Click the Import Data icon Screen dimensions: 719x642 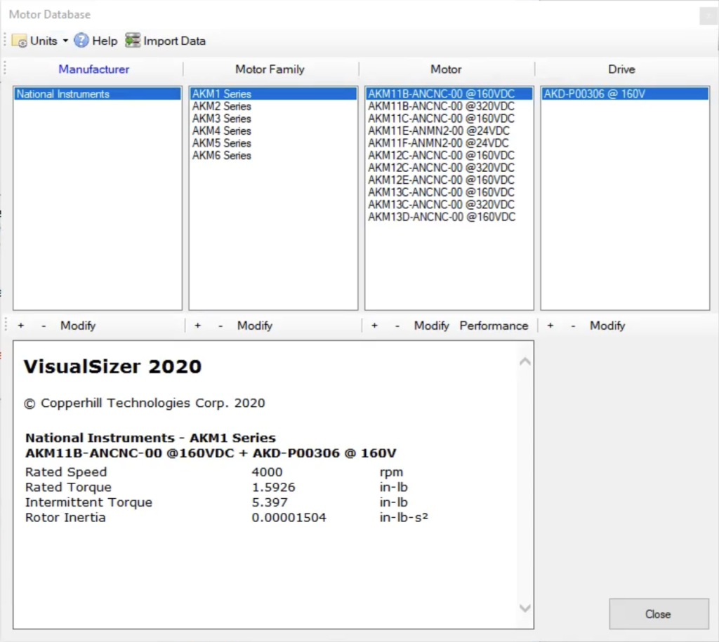pyautogui.click(x=133, y=41)
